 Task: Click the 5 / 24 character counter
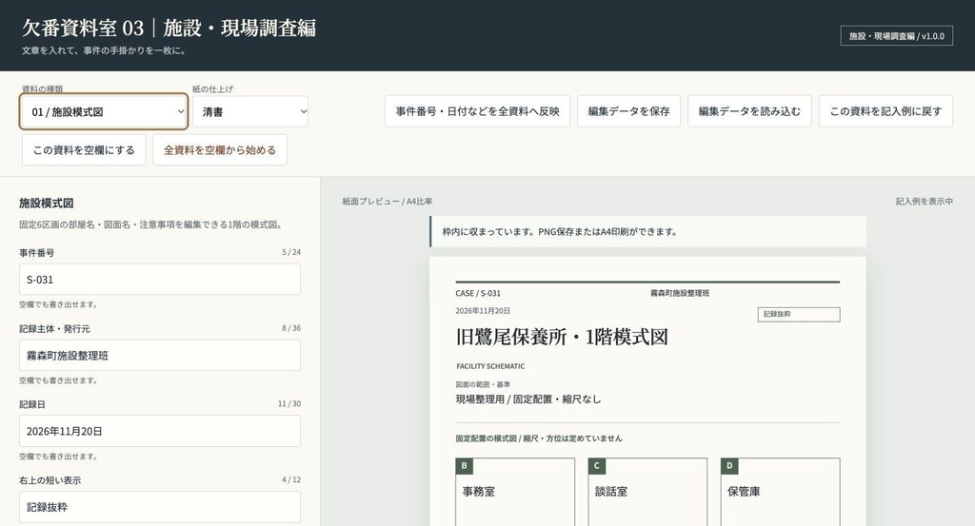[291, 252]
